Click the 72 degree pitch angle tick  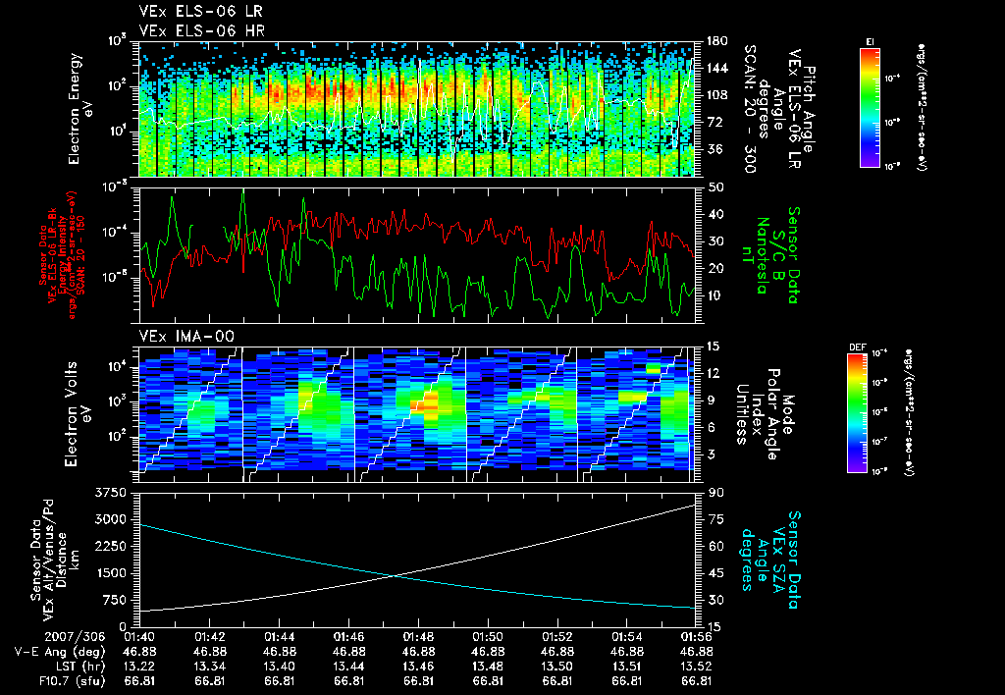714,123
